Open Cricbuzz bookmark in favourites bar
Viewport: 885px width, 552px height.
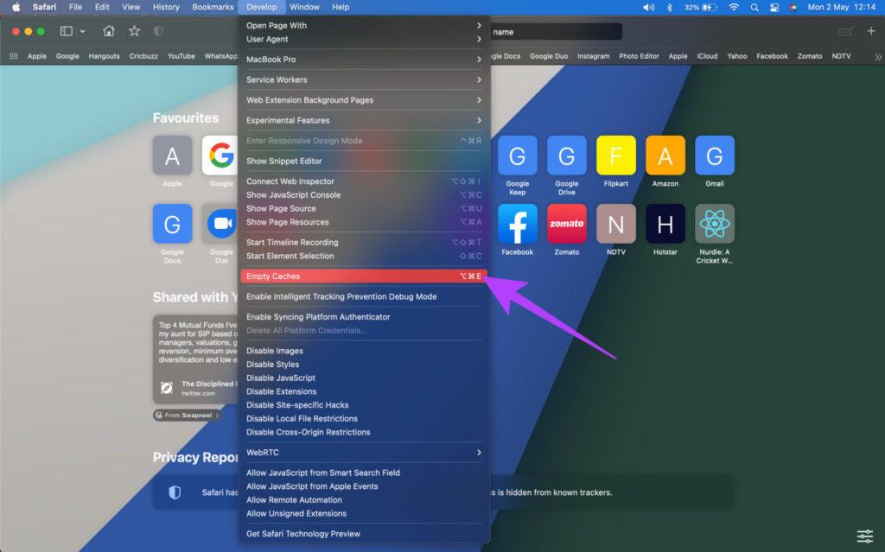click(x=143, y=56)
